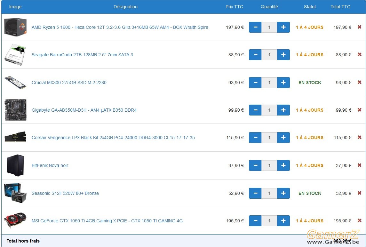Increase quantity of Gigabyte GA-AB350M-D3H

283,110
